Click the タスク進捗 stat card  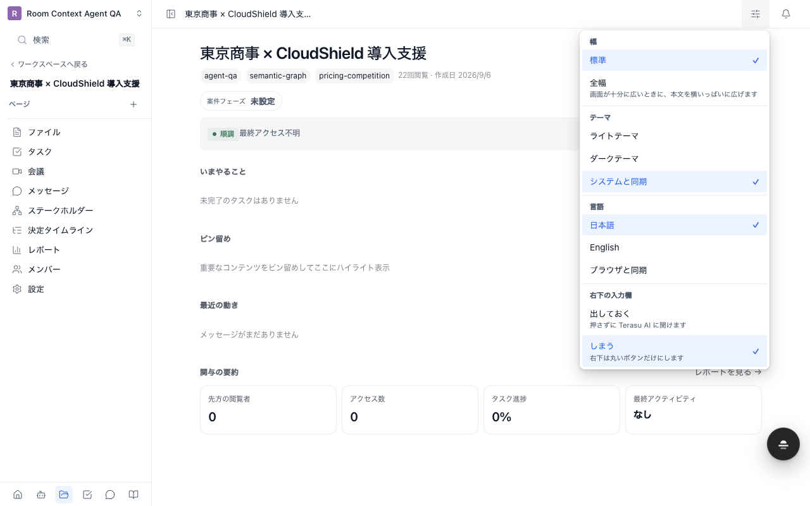click(x=552, y=410)
